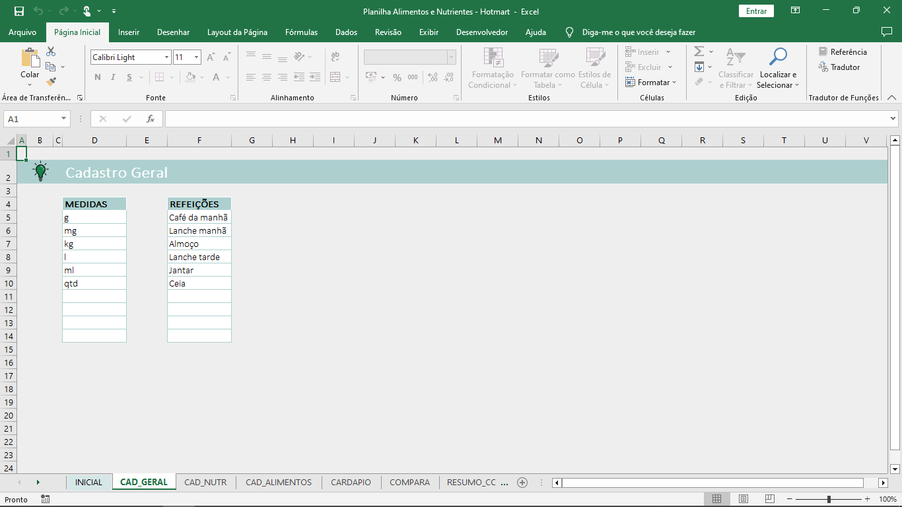Click the AutoSum (Σ) icon
902x507 pixels.
click(699, 51)
